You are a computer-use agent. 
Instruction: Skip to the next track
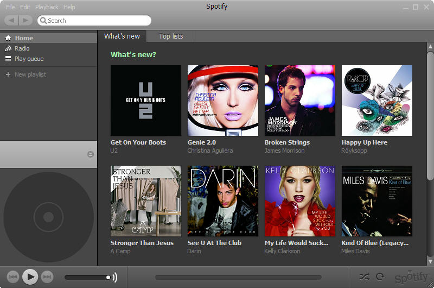click(x=47, y=277)
